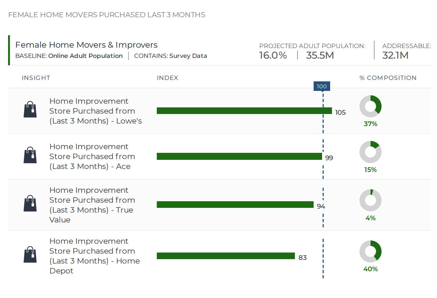Click the % COMPOSITION column header
The image size is (437, 298).
388,78
